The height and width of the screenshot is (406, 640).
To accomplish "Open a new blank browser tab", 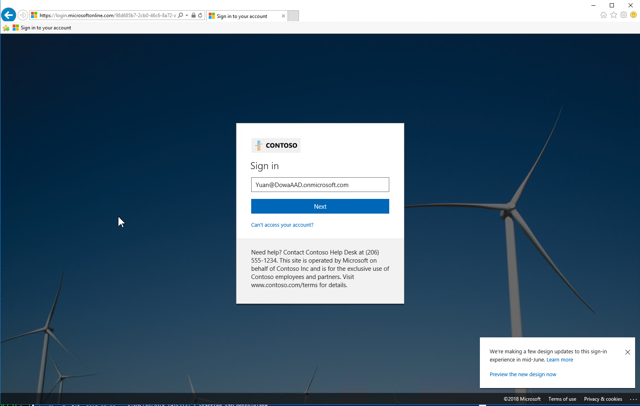I will point(293,16).
